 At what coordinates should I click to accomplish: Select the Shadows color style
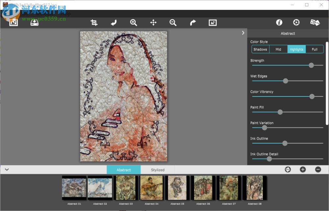pos(260,49)
